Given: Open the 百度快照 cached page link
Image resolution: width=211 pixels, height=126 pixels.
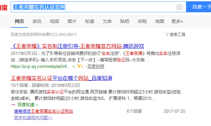Looking at the screenshot, I should [x=96, y=66].
